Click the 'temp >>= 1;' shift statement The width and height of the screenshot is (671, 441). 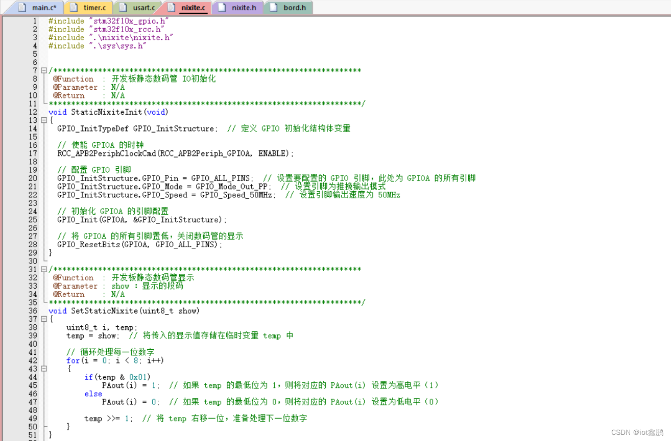point(109,419)
